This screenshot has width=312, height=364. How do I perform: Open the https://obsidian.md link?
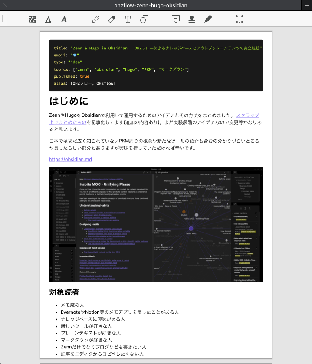click(x=70, y=160)
